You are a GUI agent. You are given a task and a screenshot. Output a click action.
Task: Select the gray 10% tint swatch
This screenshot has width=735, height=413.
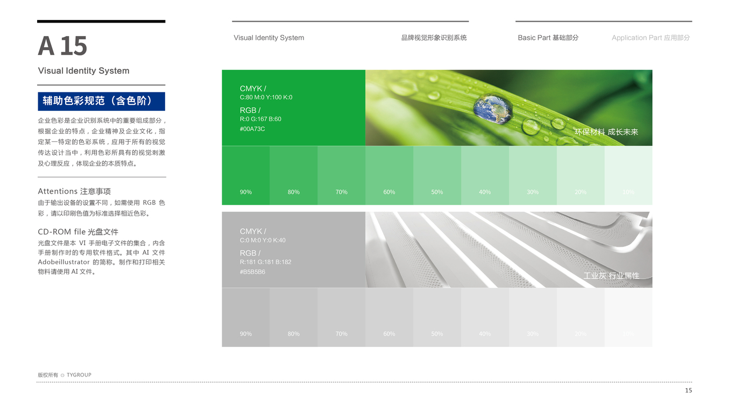pos(628,317)
